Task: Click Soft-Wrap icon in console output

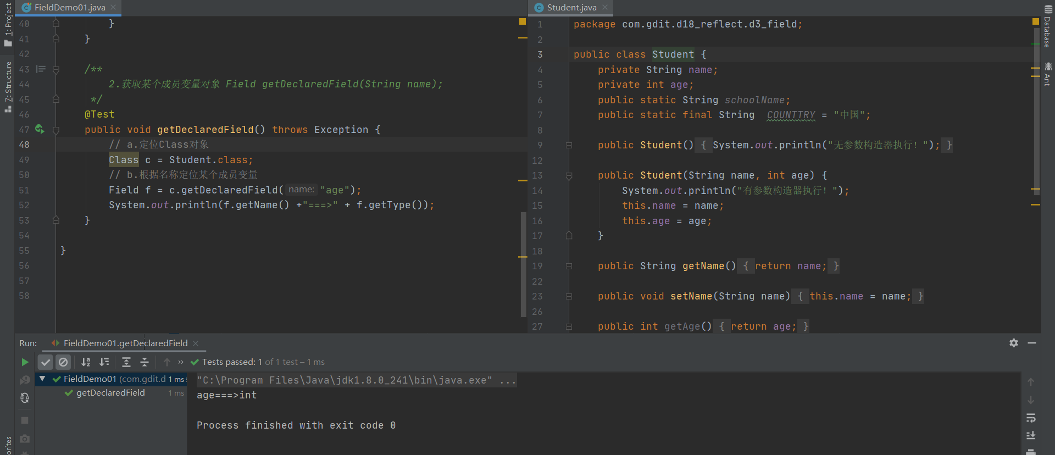Action: coord(1031,418)
